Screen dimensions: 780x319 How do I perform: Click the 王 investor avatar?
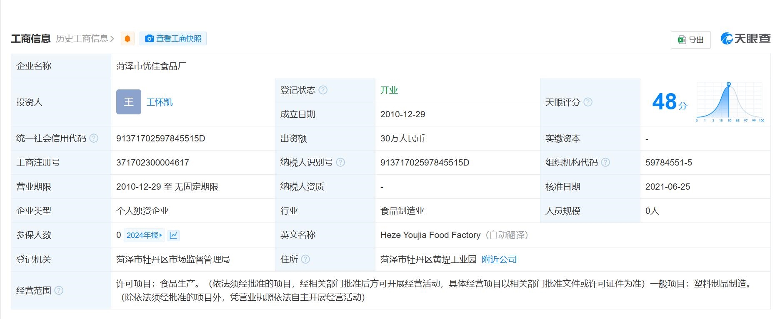click(129, 102)
